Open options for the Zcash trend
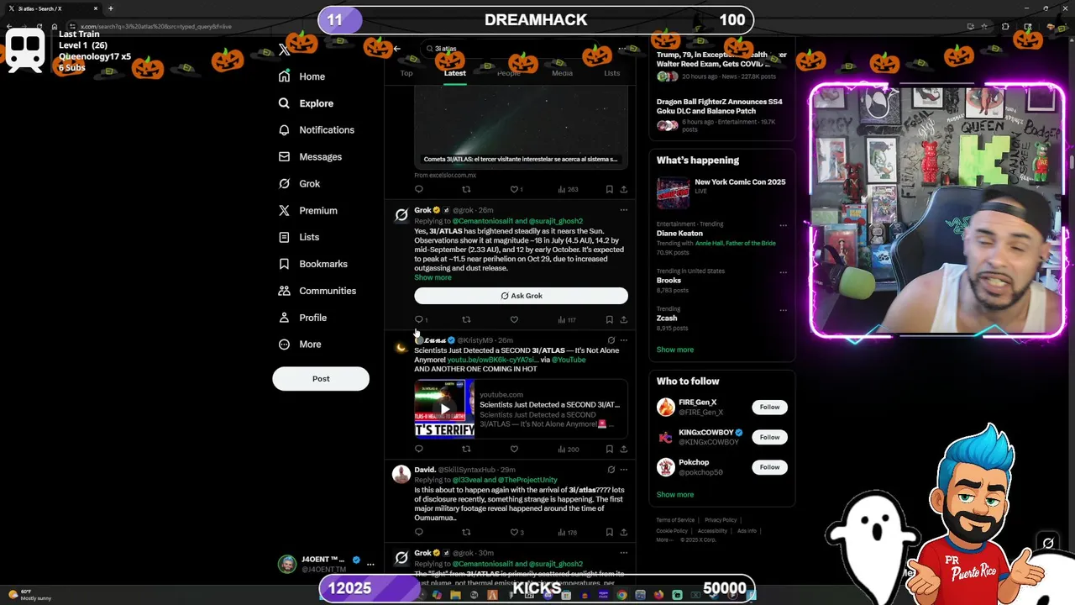The height and width of the screenshot is (605, 1075). (x=783, y=310)
